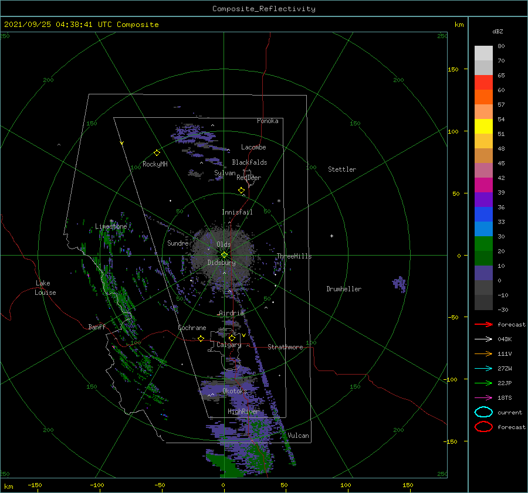Choose the magenta 18TS arrow symbol
Image resolution: width=528 pixels, height=493 pixels.
coord(483,398)
